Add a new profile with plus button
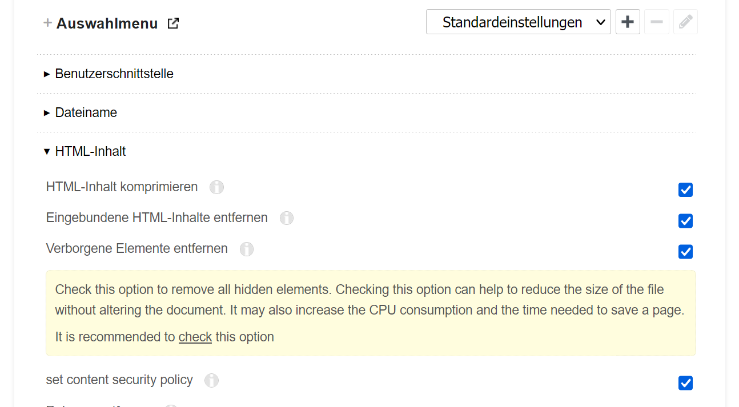The width and height of the screenshot is (739, 407). [628, 22]
